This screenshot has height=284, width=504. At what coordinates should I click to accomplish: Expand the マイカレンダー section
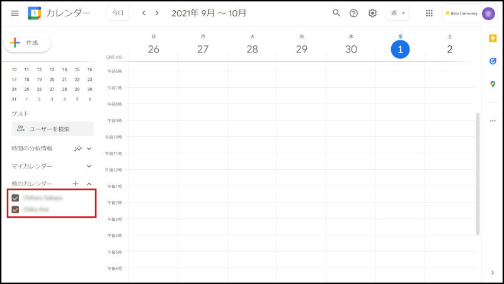(89, 166)
